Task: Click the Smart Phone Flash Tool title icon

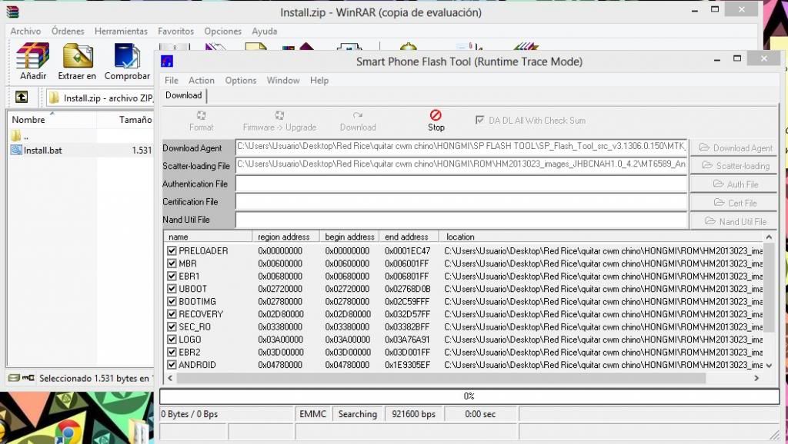Action: (x=167, y=61)
